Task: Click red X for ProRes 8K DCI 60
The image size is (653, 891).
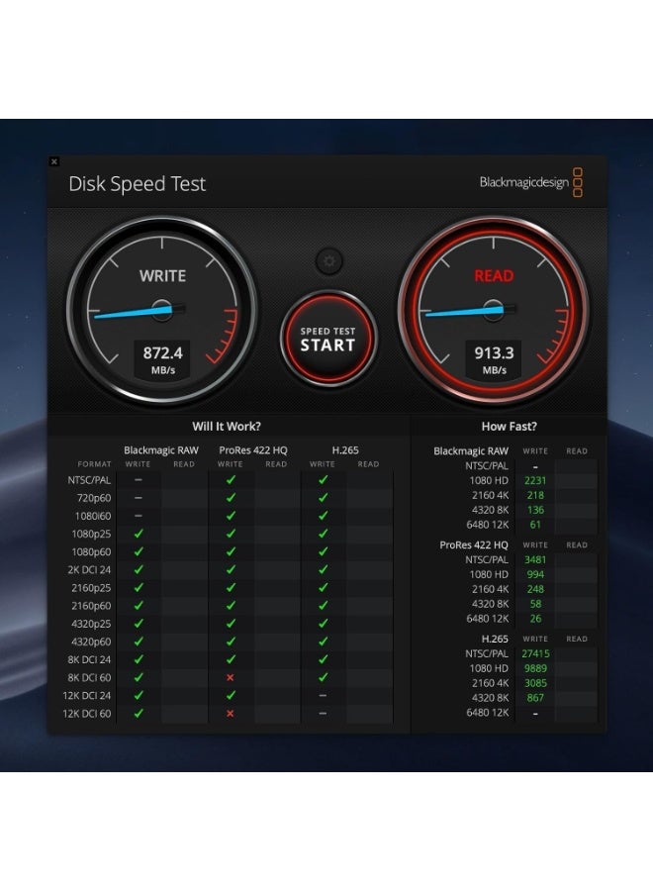Action: click(230, 677)
